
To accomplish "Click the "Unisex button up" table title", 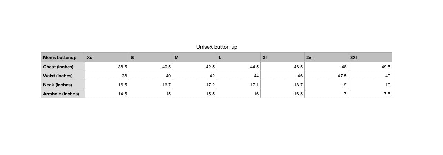I will point(217,47).
